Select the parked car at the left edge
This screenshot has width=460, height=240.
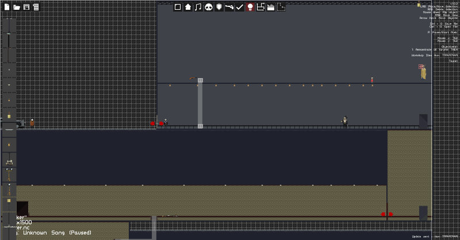[x=20, y=123]
